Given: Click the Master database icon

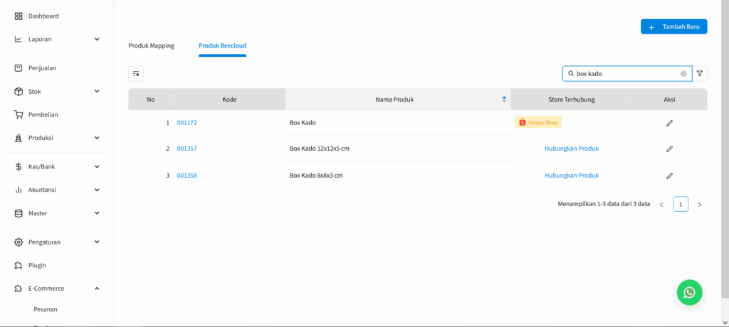Looking at the screenshot, I should 19,213.
